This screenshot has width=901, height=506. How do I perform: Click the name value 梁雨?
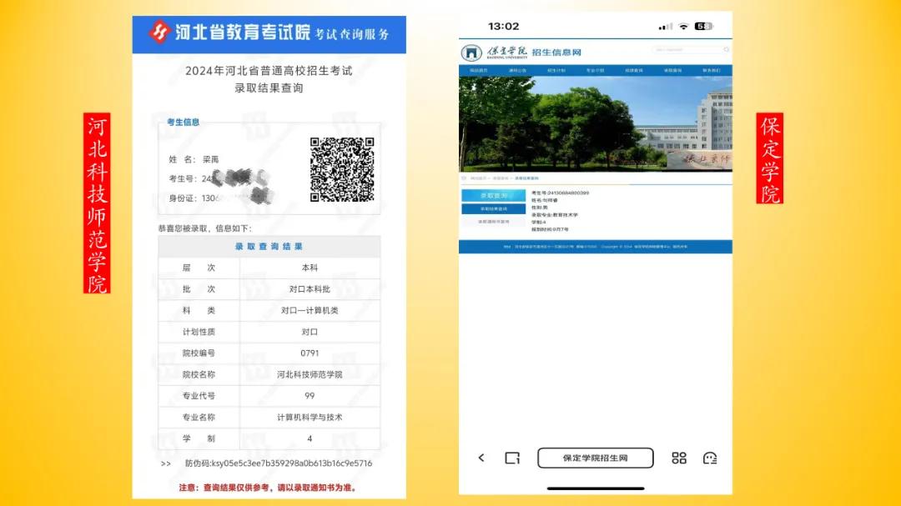point(210,159)
